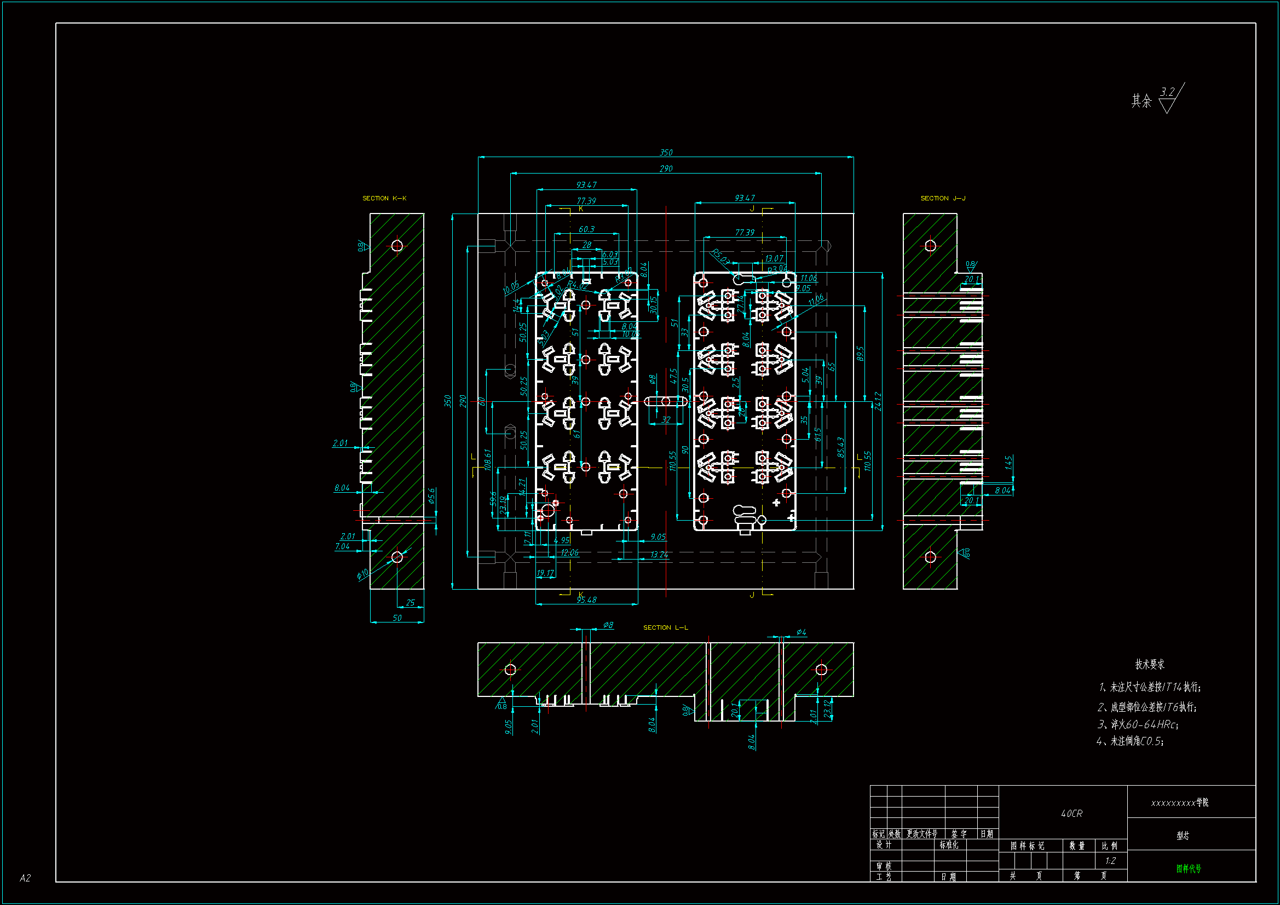This screenshot has height=905, width=1280.
Task: Select the 50 width dimension under section K-K
Action: coord(397,618)
